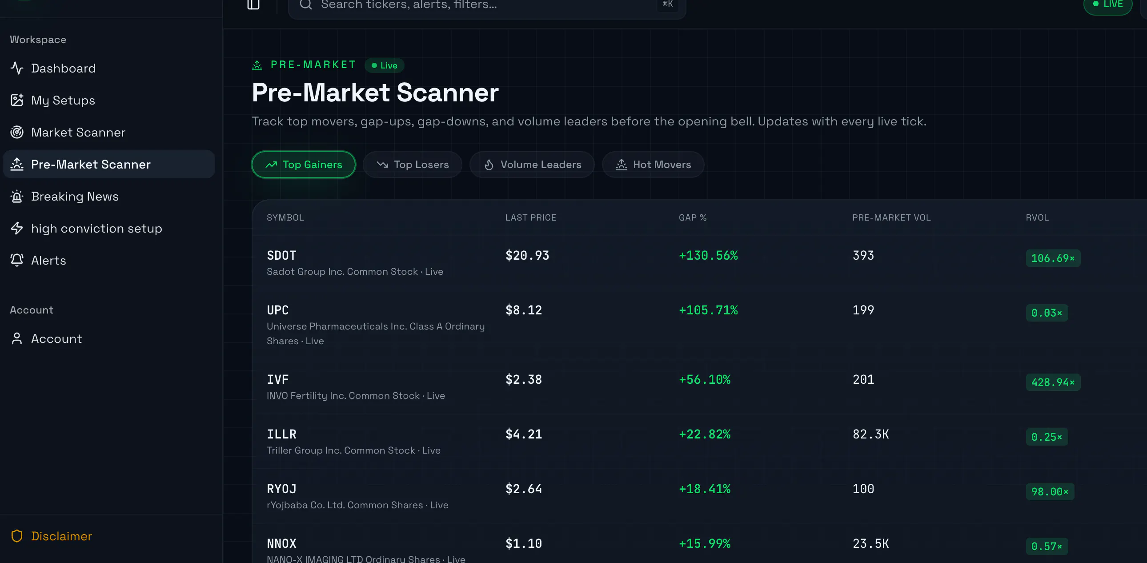
Task: Select the NNOX ticker symbol
Action: pos(281,544)
